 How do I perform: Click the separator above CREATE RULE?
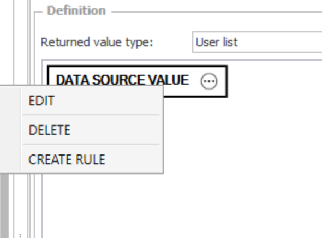(x=91, y=144)
